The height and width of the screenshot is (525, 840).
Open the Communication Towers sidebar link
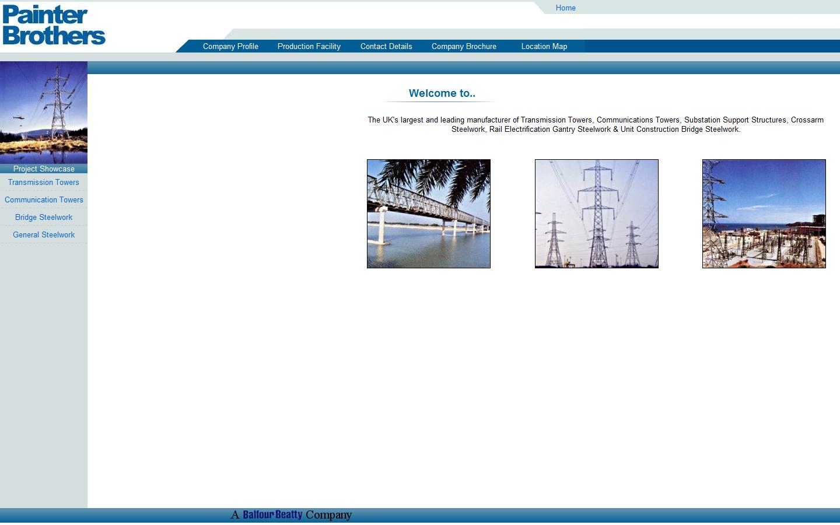(x=44, y=200)
